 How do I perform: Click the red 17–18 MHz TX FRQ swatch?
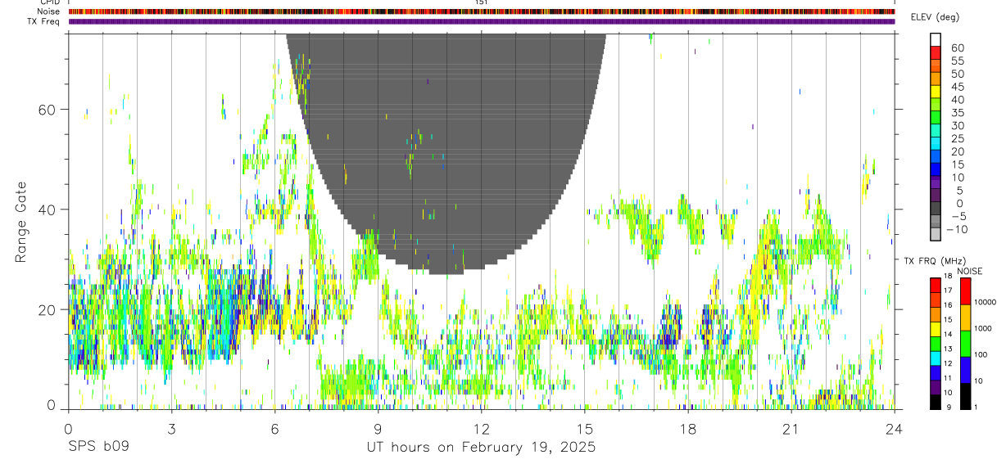(936, 286)
